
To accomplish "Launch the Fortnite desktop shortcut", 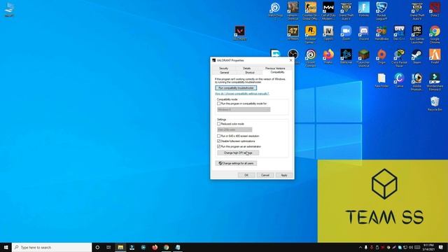I will click(x=364, y=9).
